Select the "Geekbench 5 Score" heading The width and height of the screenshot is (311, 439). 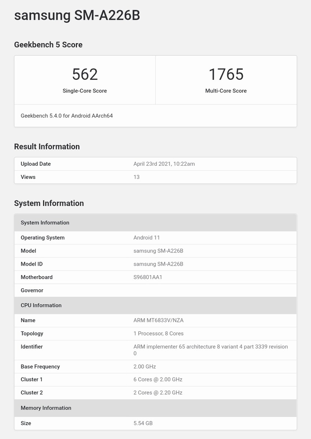[48, 45]
